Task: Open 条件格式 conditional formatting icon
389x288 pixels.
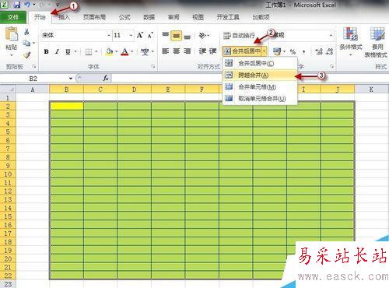Action: (351, 41)
